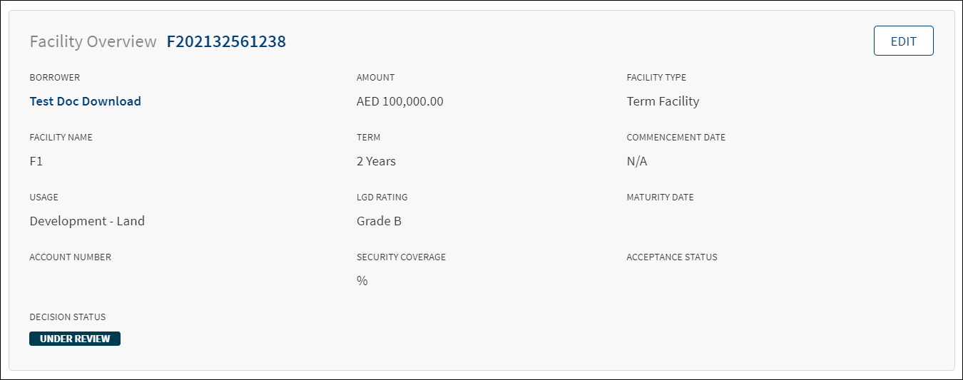This screenshot has height=380, width=963.
Task: Click the 2 Years term value
Action: coord(376,161)
